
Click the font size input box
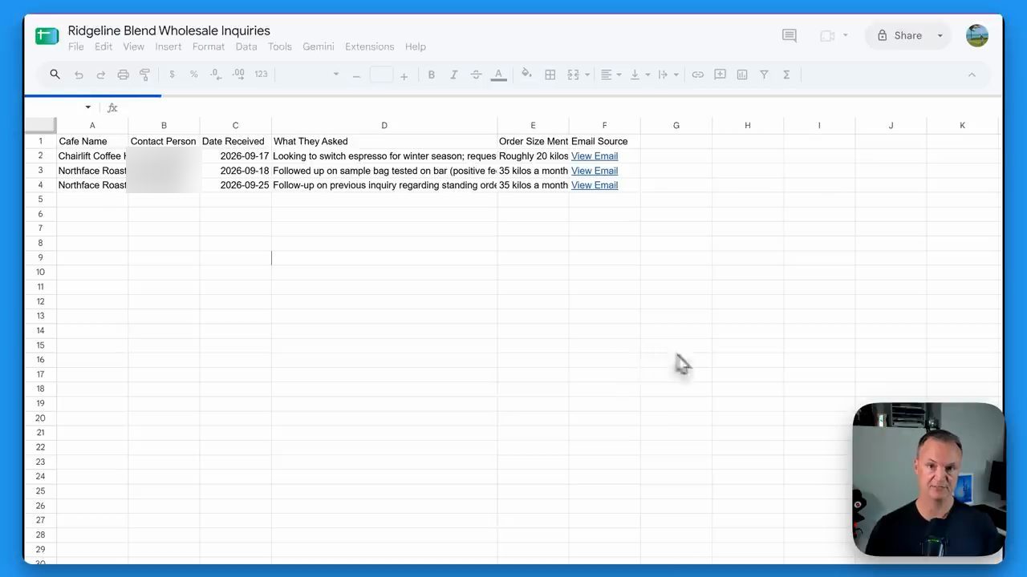pyautogui.click(x=381, y=75)
